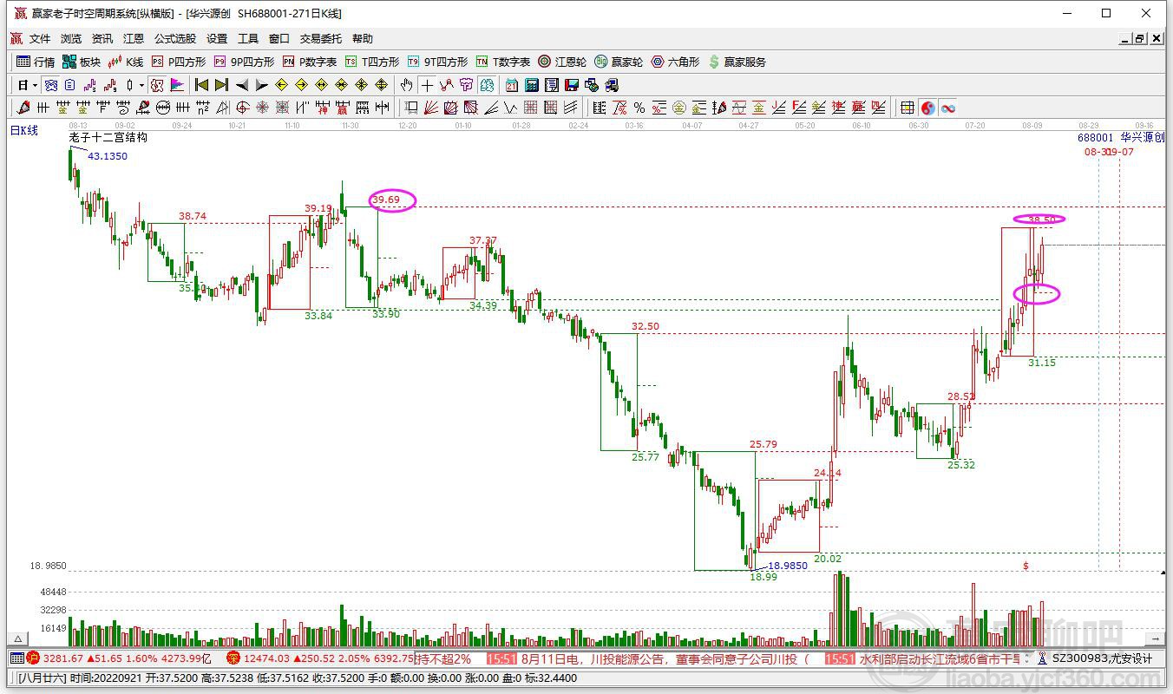Click the 华兴源创 stock name label
The width and height of the screenshot is (1173, 694).
pos(1142,137)
